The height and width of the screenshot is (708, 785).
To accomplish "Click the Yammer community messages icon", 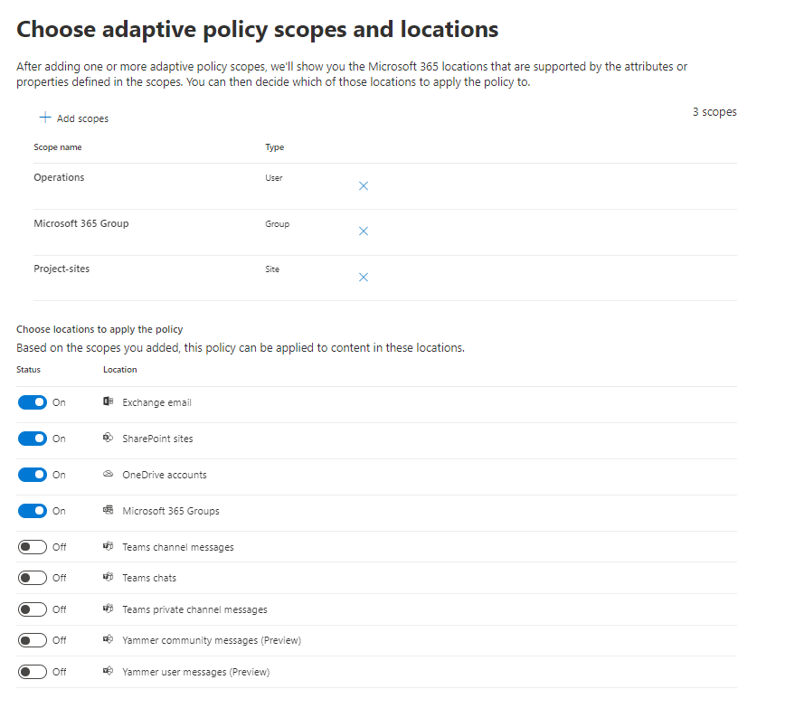I will [109, 640].
